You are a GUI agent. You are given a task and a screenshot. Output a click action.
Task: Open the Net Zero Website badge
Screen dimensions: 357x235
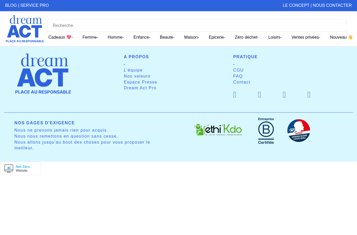(x=20, y=168)
